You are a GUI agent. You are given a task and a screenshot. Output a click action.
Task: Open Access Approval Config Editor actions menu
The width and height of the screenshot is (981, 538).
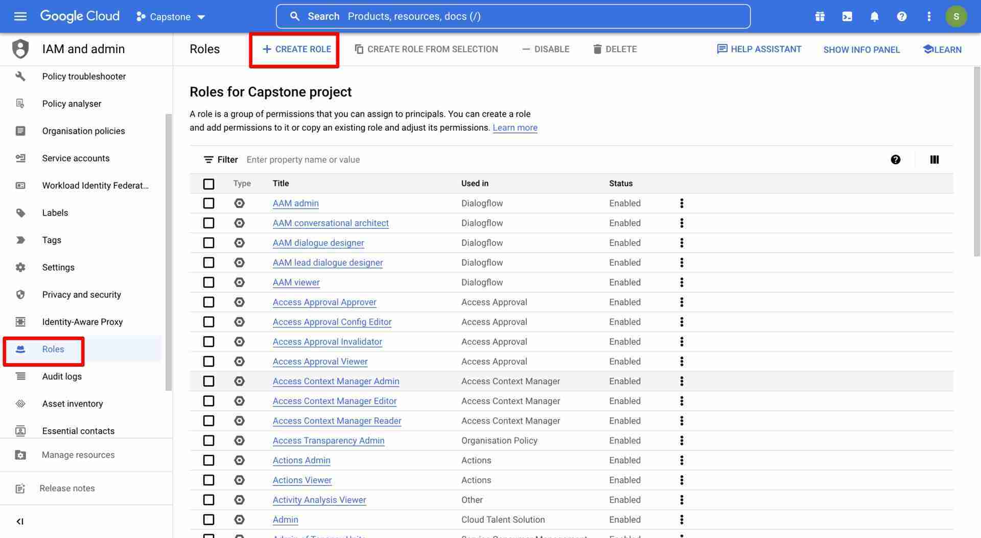click(x=682, y=322)
